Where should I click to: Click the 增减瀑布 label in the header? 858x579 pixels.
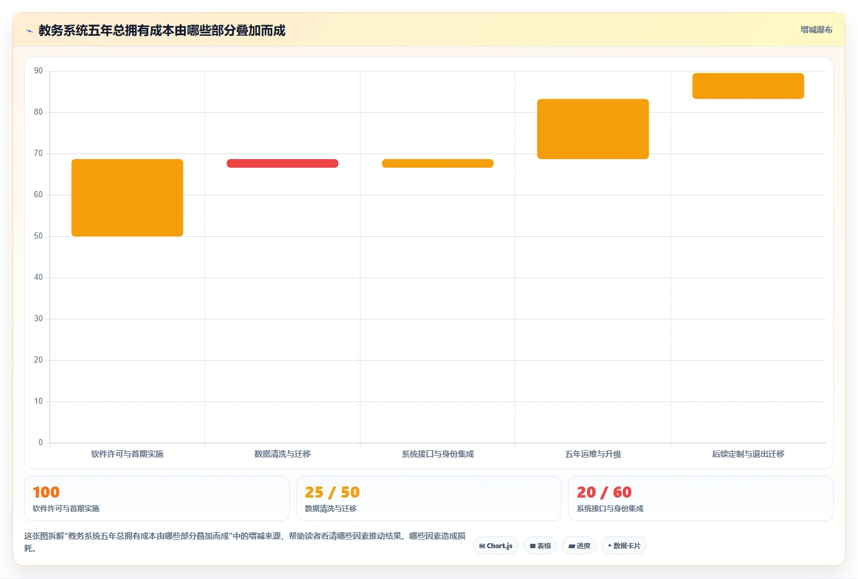click(816, 30)
